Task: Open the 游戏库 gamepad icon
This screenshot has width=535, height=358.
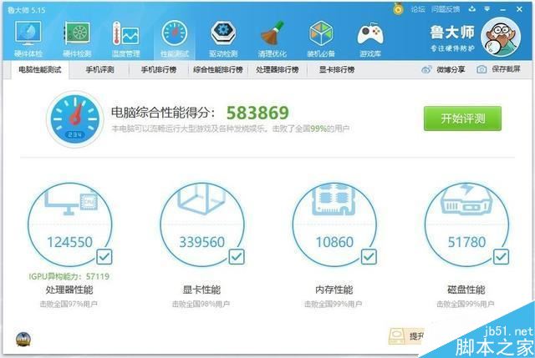Action: click(370, 38)
